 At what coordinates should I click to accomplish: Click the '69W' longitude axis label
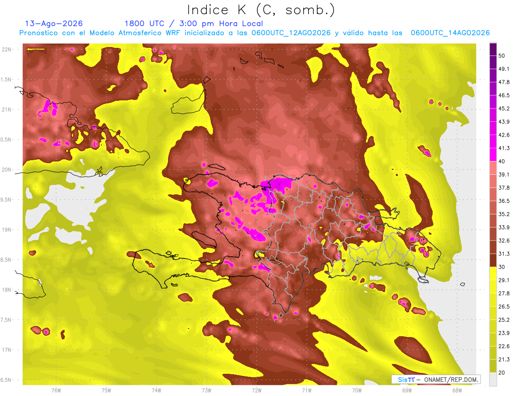pyautogui.click(x=407, y=390)
